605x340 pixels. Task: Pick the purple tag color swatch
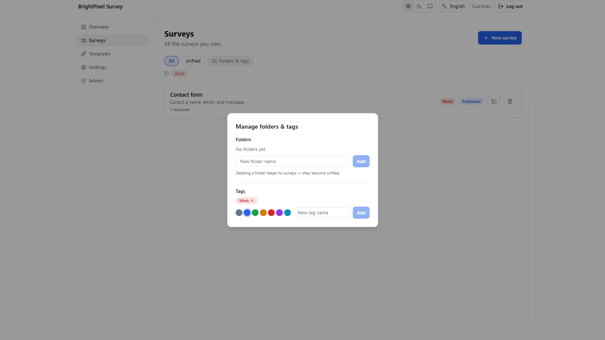click(279, 213)
